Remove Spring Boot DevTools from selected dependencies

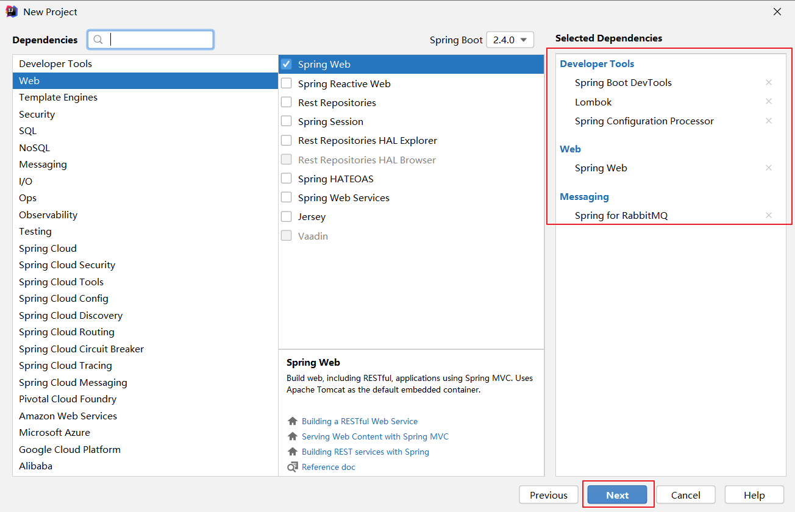(x=769, y=82)
